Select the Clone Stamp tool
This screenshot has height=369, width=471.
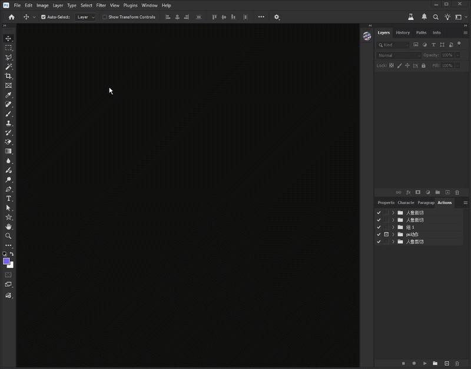pyautogui.click(x=8, y=123)
